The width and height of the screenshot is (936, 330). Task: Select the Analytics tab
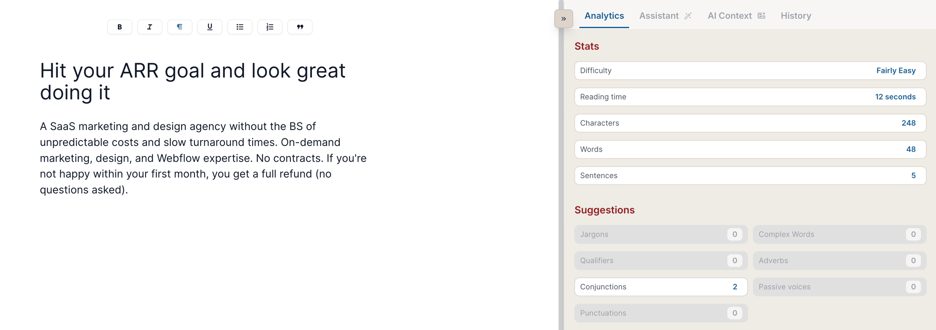click(x=604, y=16)
